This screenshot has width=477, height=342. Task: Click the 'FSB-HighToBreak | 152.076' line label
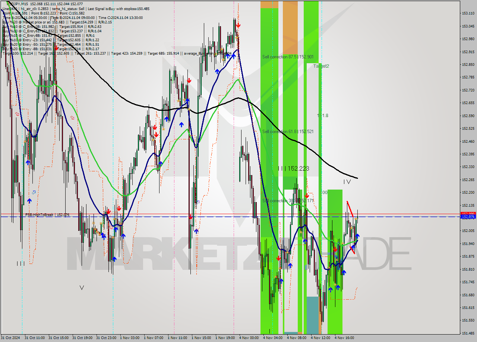[x=47, y=215]
